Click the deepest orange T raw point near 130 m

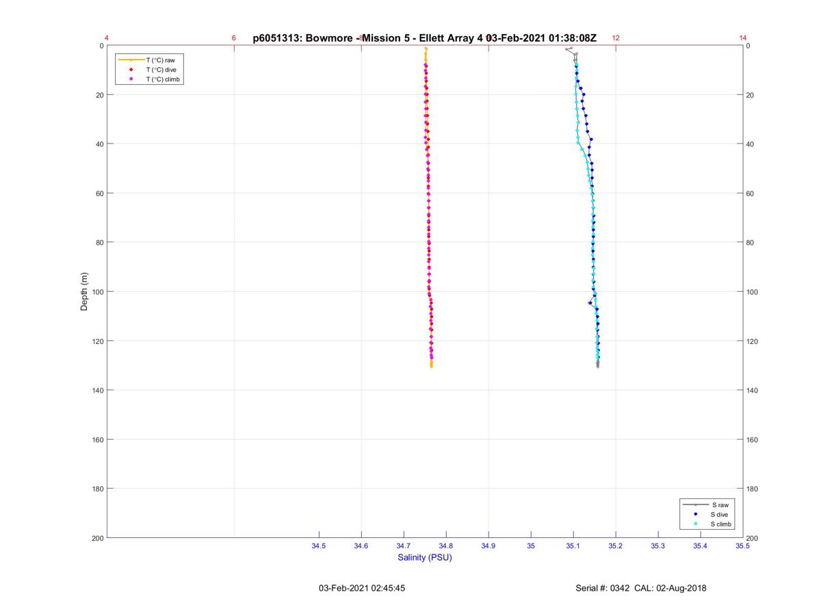[x=432, y=366]
